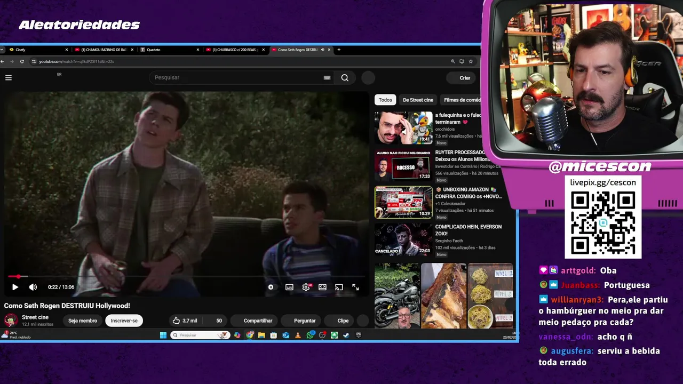Open Steam from the taskbar

click(346, 335)
